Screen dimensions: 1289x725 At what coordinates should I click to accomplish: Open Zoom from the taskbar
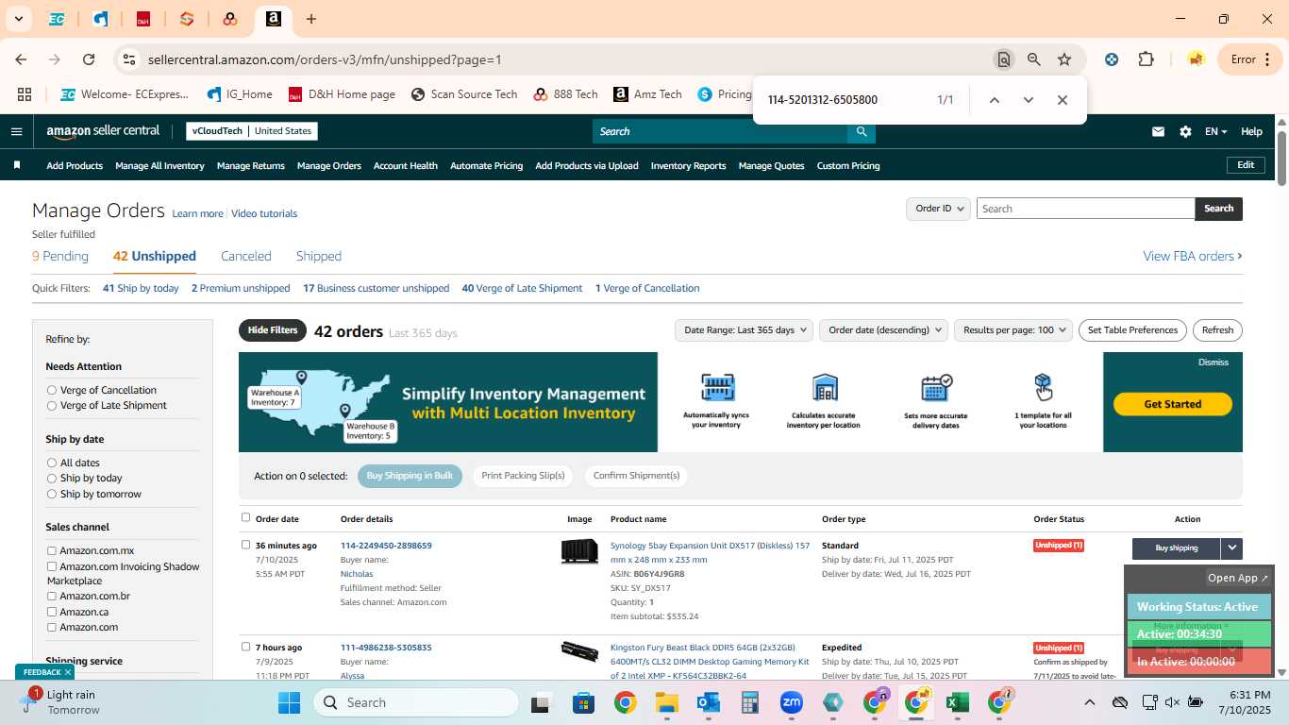[x=791, y=702]
